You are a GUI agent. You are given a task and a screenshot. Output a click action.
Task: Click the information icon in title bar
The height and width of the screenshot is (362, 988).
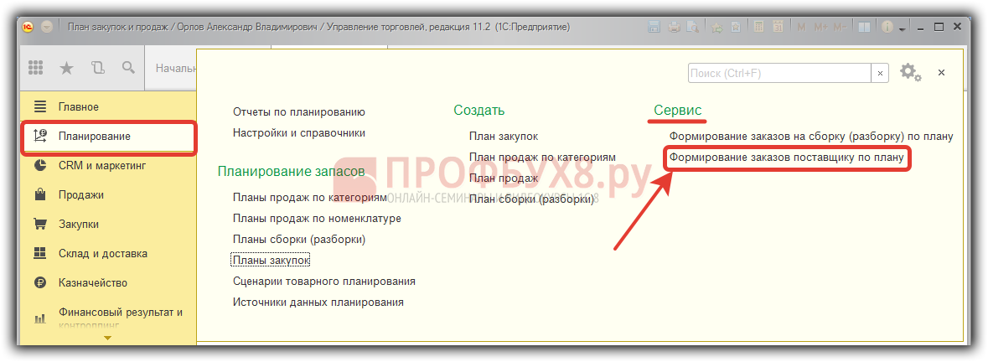pos(885,28)
